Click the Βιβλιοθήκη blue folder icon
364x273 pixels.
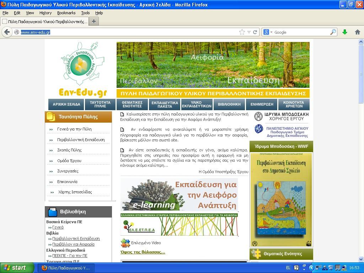click(x=53, y=212)
